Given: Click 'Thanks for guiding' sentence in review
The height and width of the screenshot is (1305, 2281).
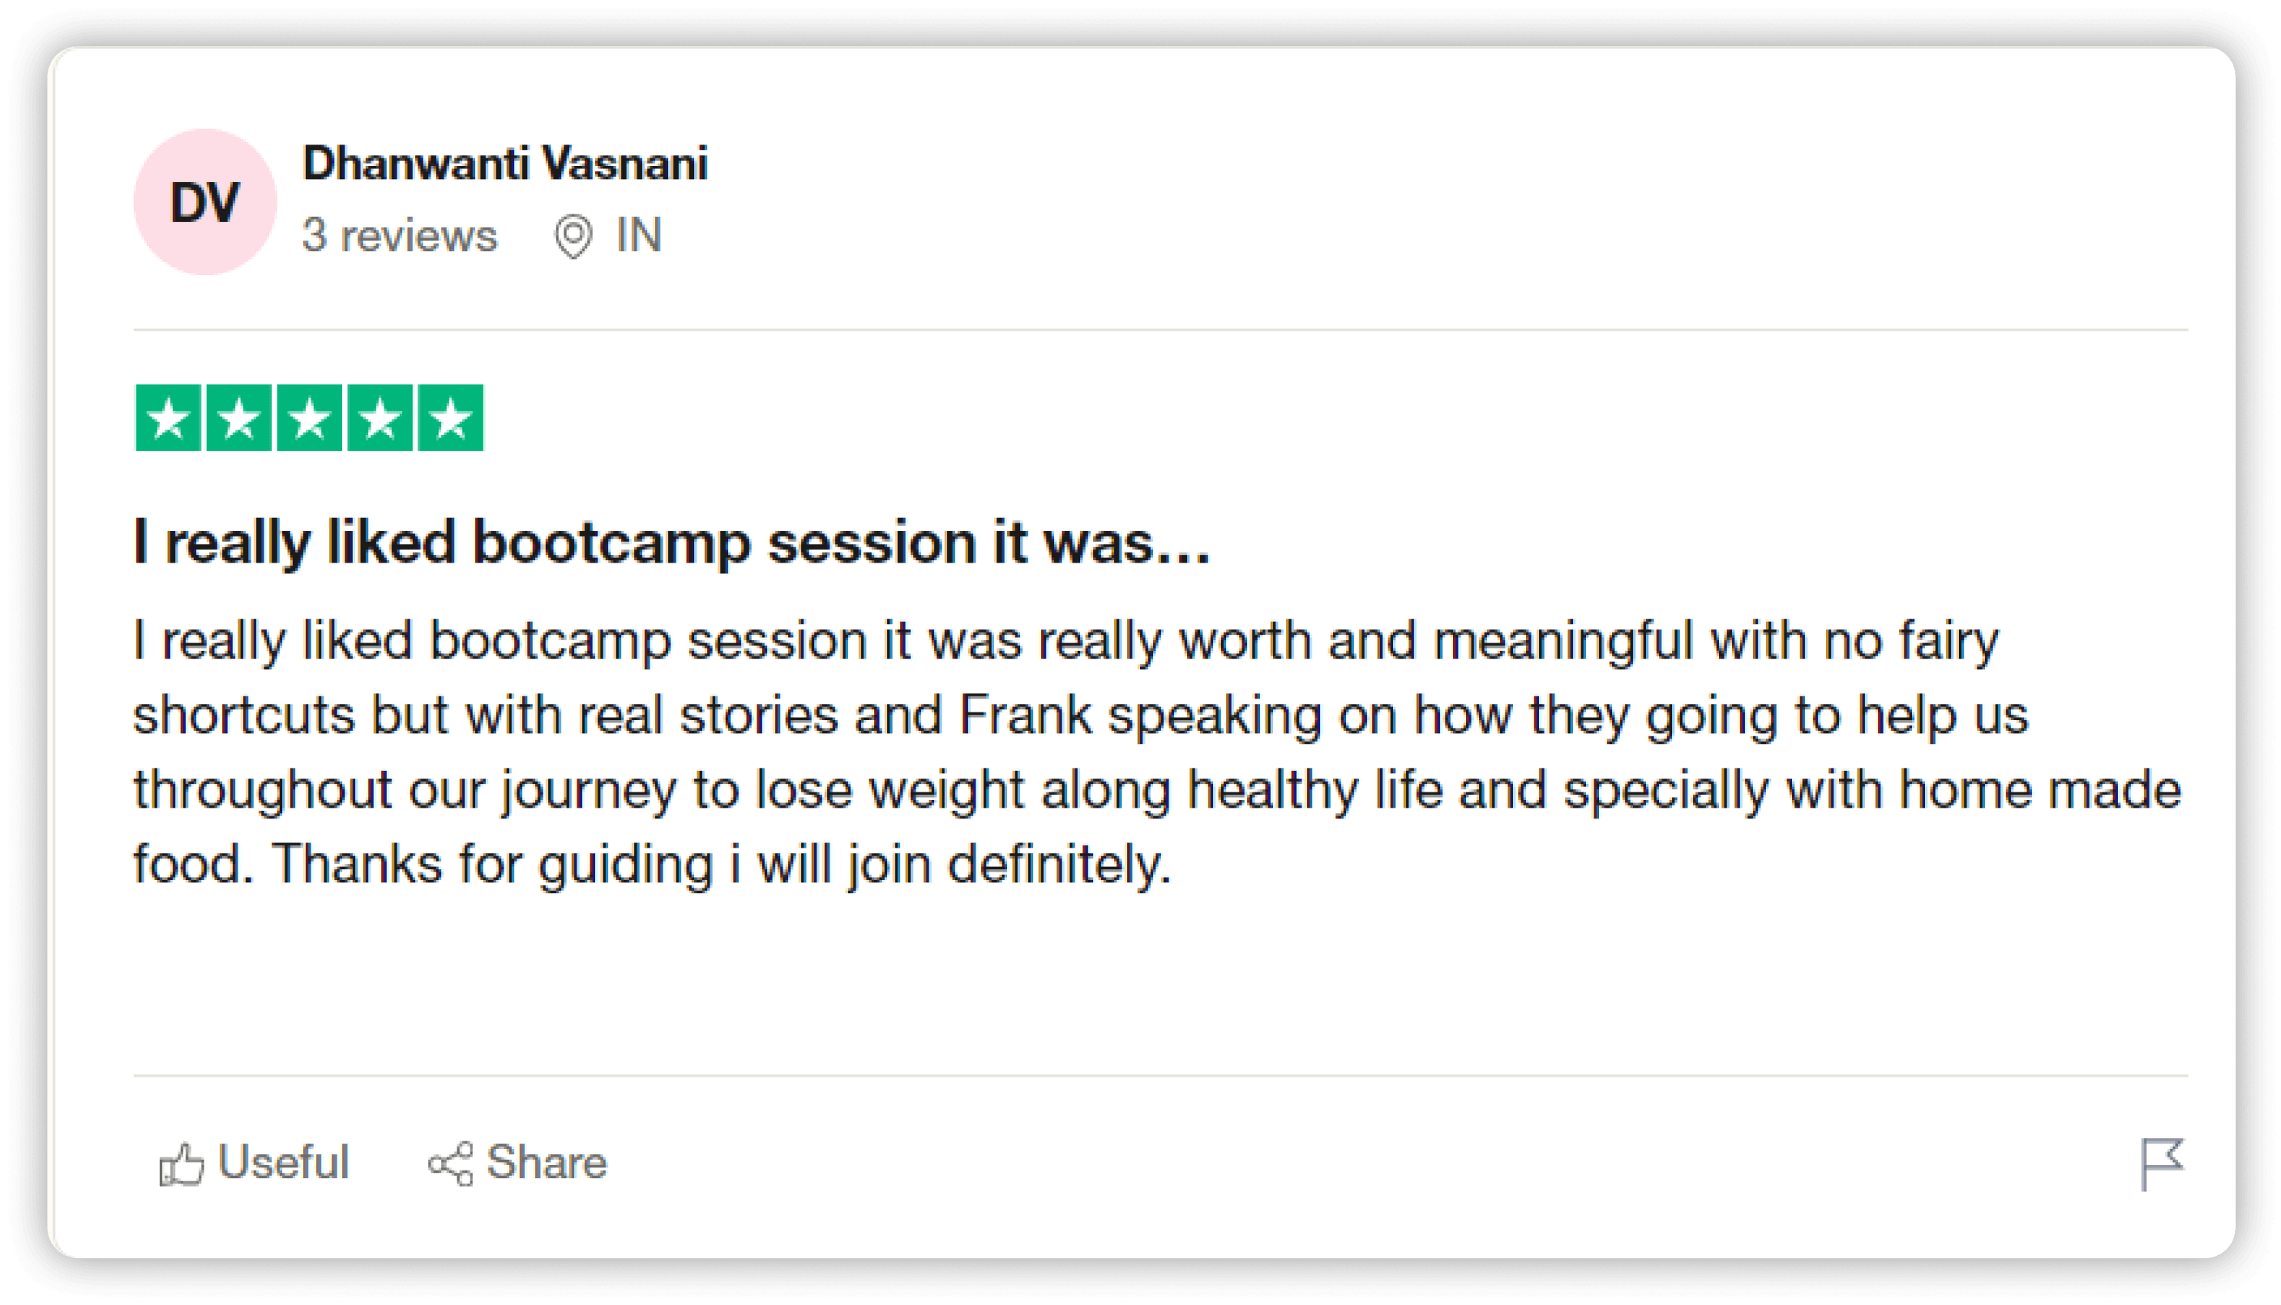Looking at the screenshot, I should (x=491, y=864).
